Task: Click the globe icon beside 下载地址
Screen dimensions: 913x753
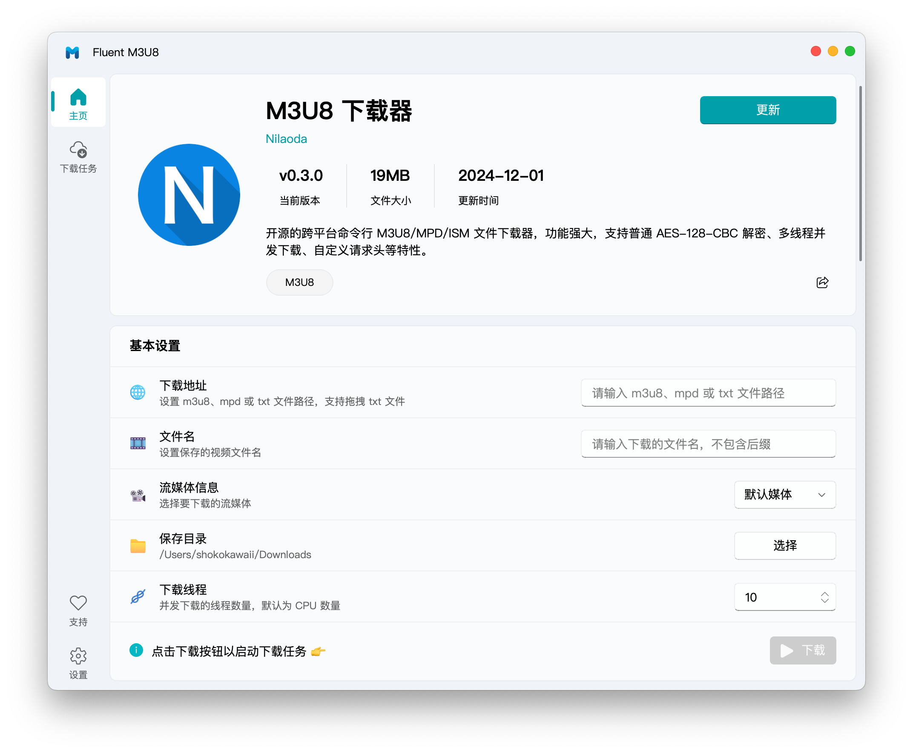Action: (x=137, y=393)
